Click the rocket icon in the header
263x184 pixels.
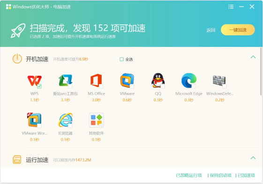click(18, 31)
